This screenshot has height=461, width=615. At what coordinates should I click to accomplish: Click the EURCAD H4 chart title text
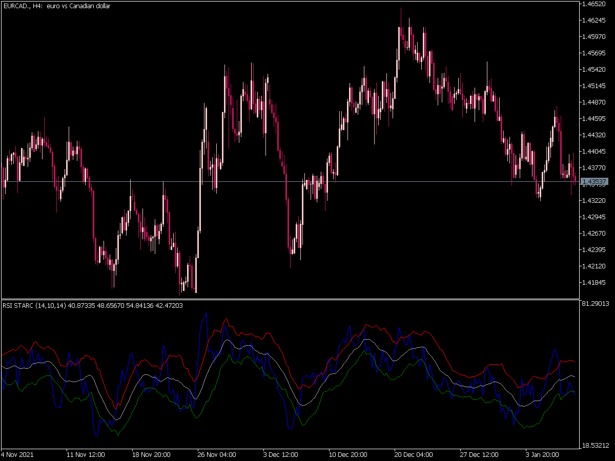(56, 6)
